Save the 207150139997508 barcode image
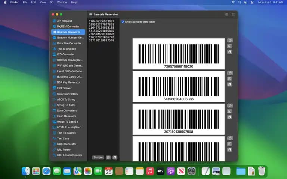The width and height of the screenshot is (287, 179). tap(230, 111)
